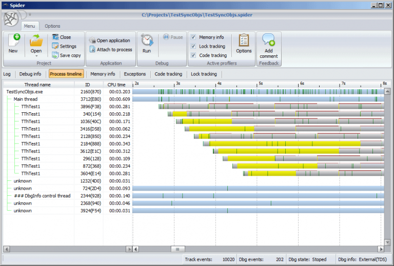Uncheck the Code tracking checkbox

click(193, 55)
